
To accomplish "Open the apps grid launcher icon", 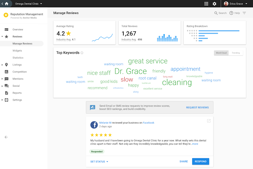I will click(206, 4).
